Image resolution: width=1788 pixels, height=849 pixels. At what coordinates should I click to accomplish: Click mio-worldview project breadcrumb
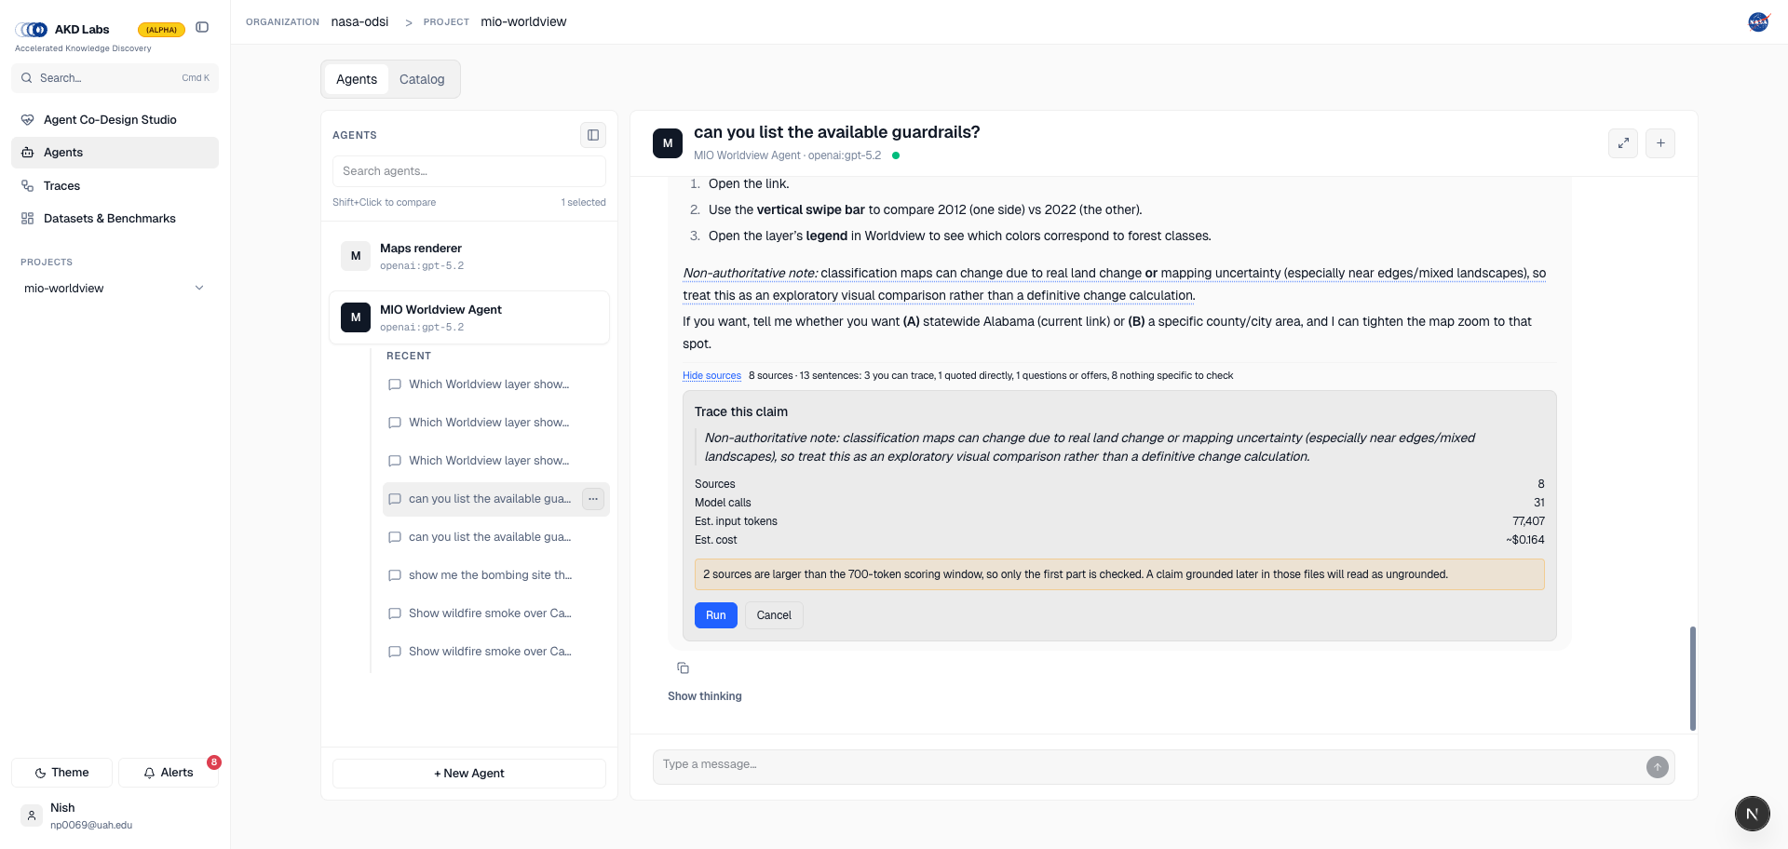523,21
